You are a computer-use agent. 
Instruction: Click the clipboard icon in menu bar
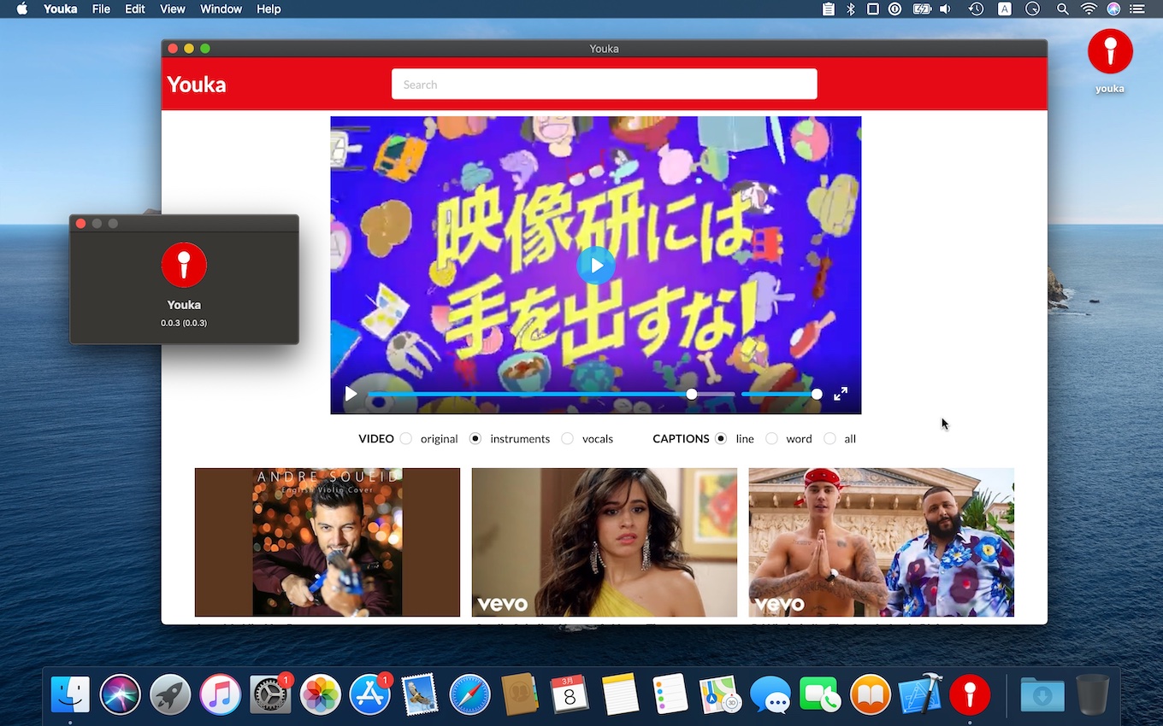(x=828, y=9)
